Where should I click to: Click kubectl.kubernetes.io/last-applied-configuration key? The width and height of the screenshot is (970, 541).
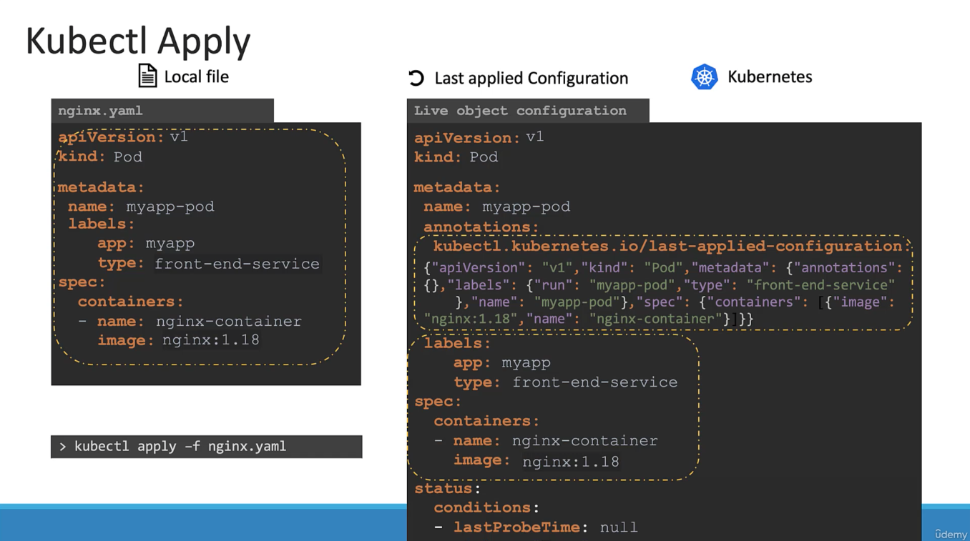click(x=670, y=246)
